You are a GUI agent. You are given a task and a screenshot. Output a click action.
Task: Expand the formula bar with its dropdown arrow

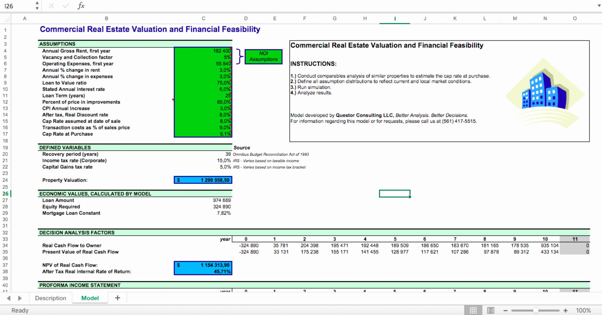[599, 6]
